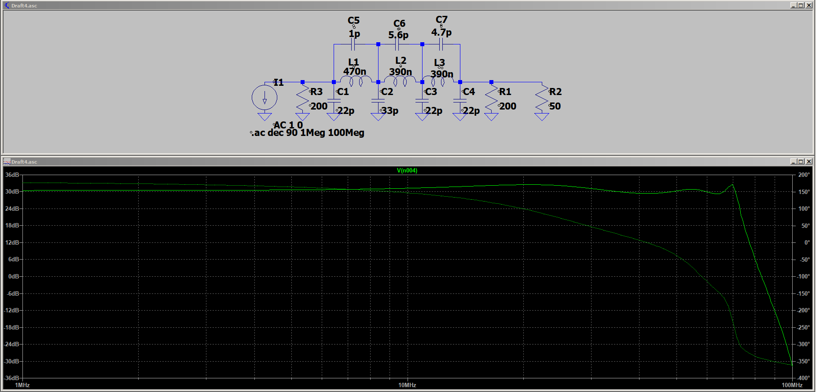Click ground symbol under R2

click(542, 117)
